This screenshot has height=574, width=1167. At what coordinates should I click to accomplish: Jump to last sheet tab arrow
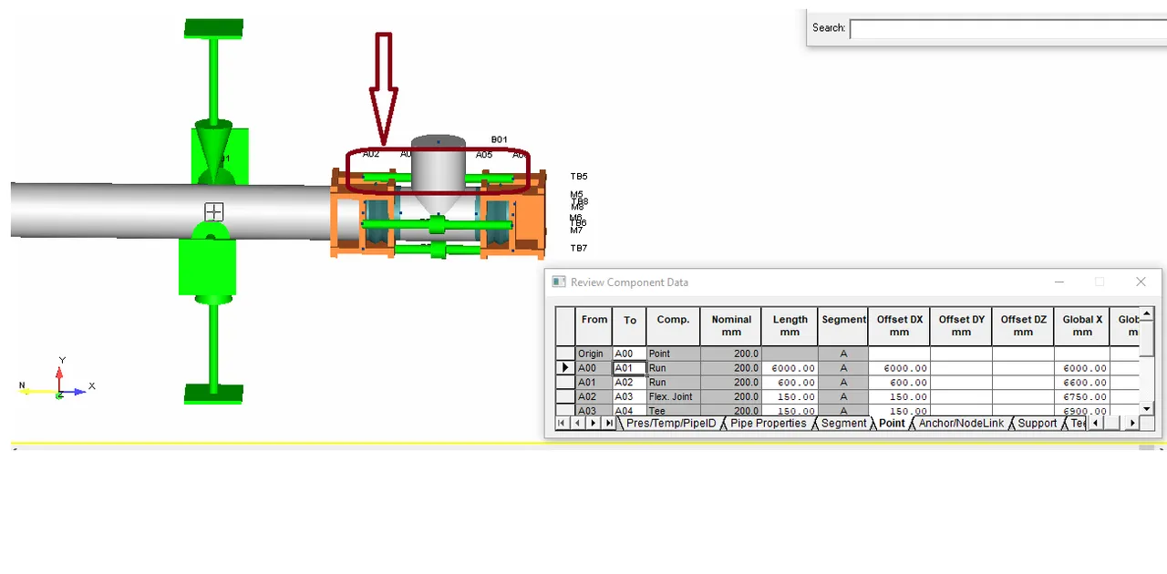click(x=609, y=424)
